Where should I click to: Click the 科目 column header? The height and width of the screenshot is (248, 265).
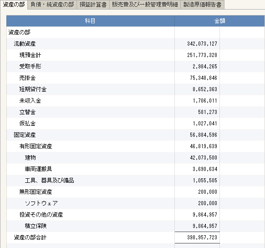pos(91,21)
